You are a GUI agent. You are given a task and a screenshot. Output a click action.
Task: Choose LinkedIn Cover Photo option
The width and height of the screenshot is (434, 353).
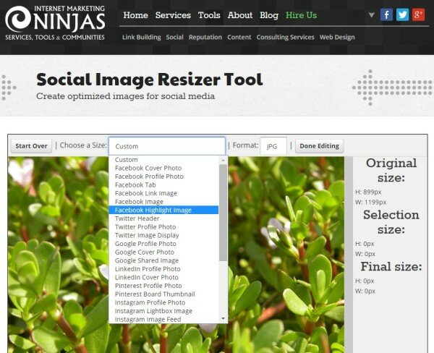163,277
